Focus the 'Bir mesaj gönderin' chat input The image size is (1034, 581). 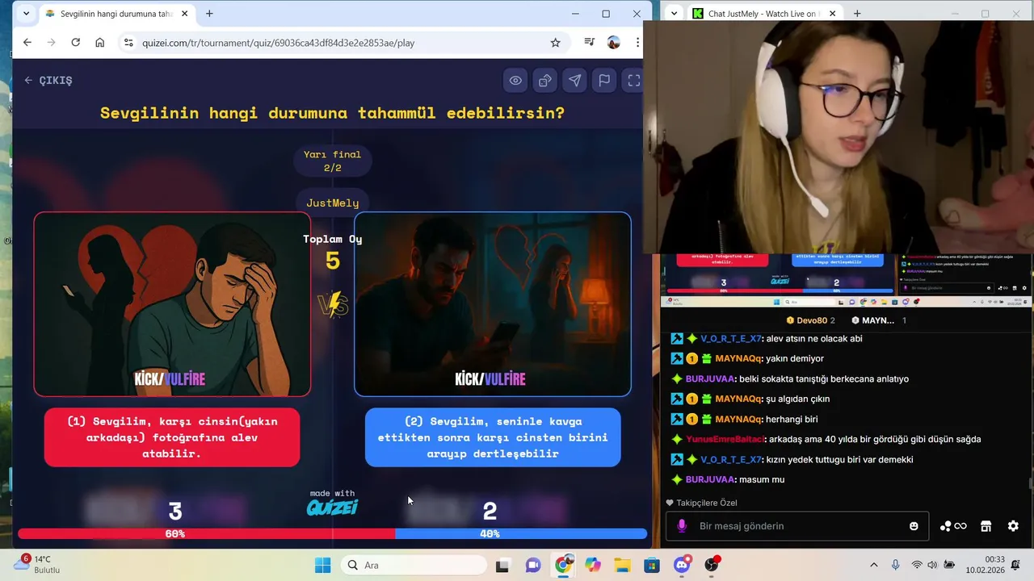[797, 526]
